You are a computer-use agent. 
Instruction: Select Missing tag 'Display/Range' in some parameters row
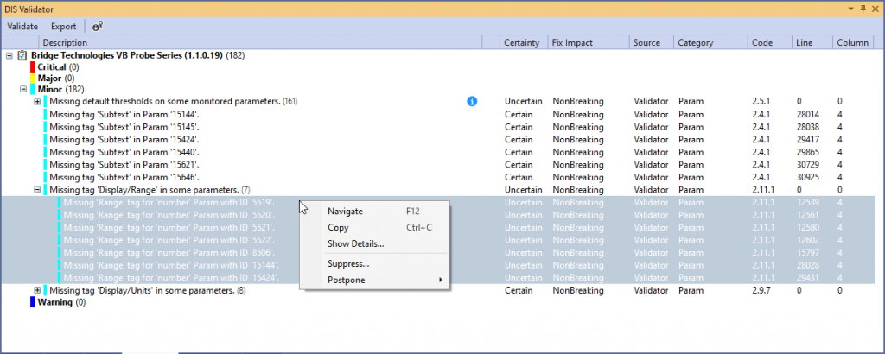(438, 190)
